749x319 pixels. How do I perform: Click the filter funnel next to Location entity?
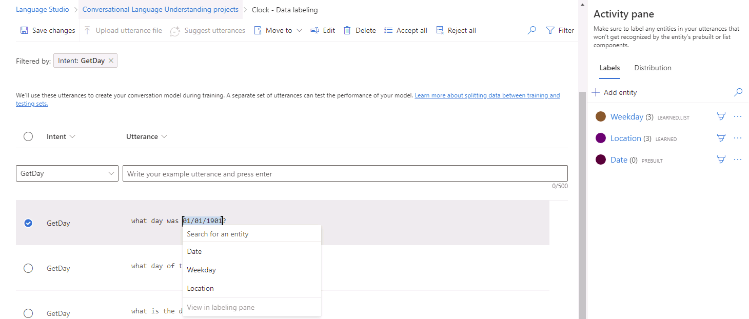[721, 138]
